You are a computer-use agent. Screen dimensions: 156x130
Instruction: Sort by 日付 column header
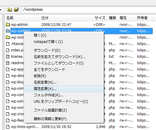coord(64,18)
